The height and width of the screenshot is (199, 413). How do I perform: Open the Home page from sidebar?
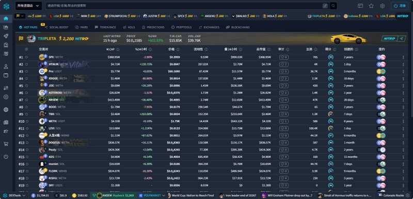pos(6,19)
